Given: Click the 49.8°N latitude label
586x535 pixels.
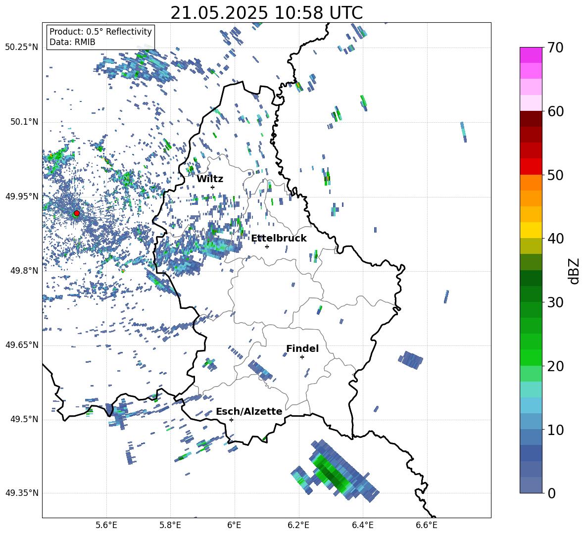Looking at the screenshot, I should pos(24,271).
